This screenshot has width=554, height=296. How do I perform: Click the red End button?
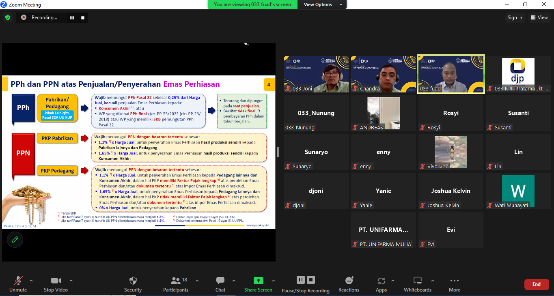click(x=536, y=284)
